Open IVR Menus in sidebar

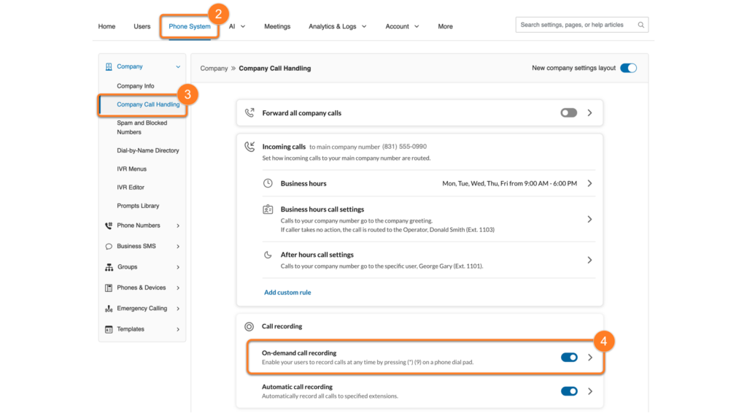point(132,169)
